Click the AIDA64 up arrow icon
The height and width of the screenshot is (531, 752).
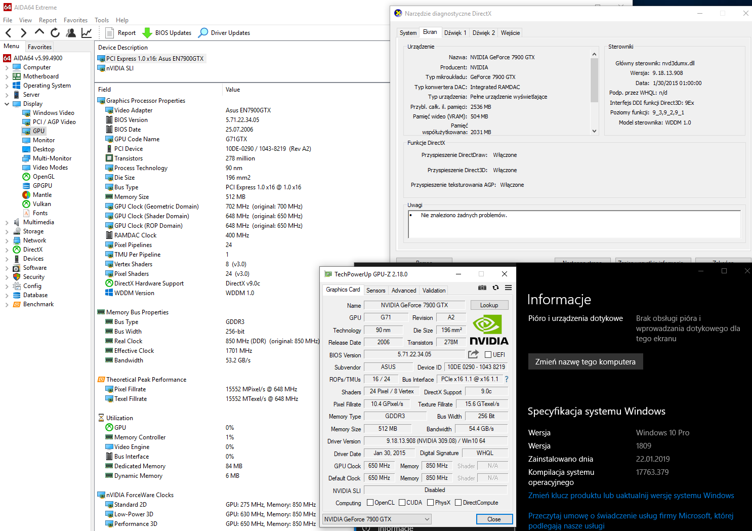[x=39, y=33]
